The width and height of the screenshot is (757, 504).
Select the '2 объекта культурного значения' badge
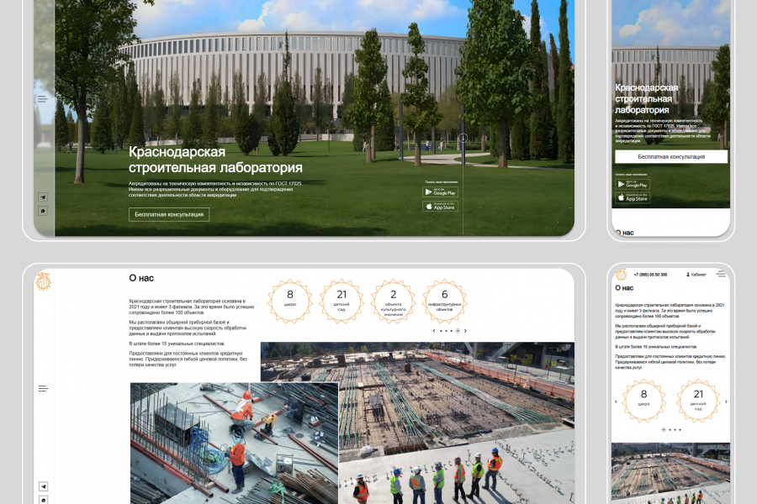[393, 301]
